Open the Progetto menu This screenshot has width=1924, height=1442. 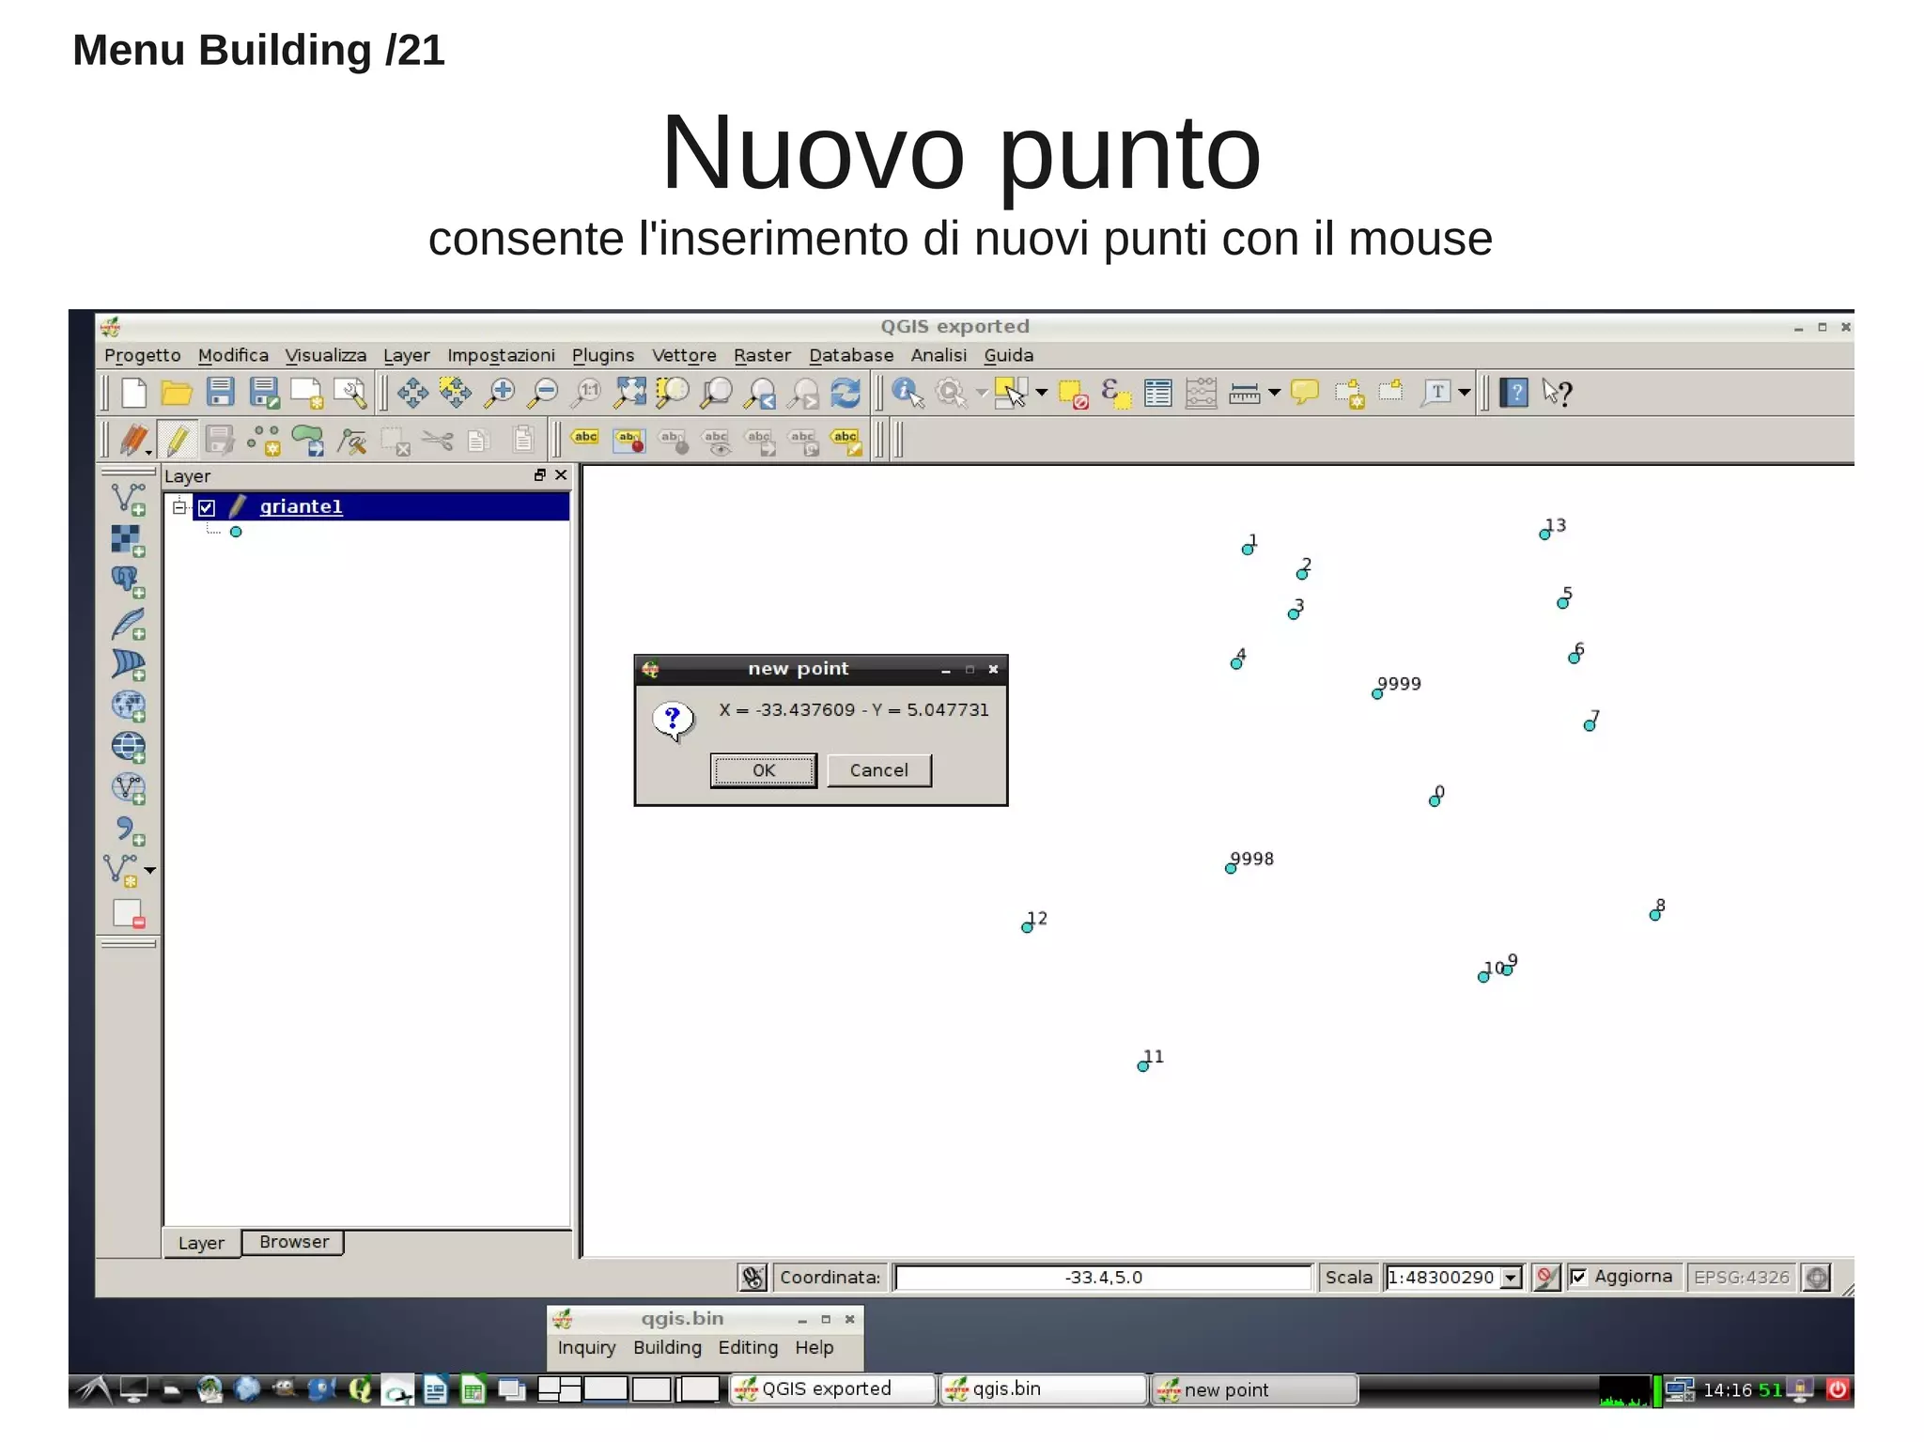(x=143, y=356)
